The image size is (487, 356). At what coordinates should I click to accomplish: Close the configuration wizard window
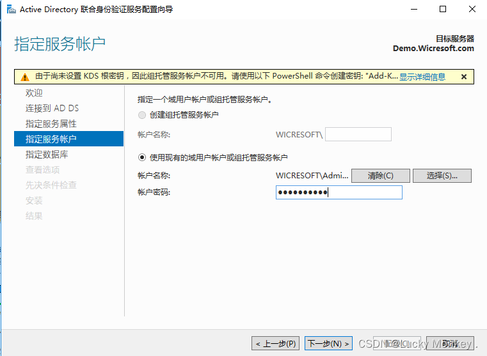coord(472,9)
